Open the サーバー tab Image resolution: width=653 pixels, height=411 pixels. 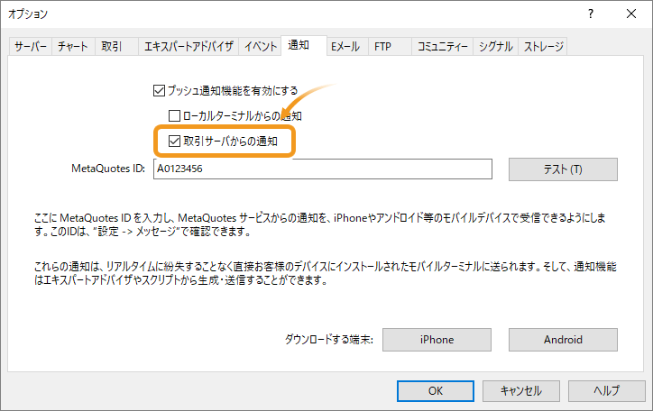[x=31, y=46]
